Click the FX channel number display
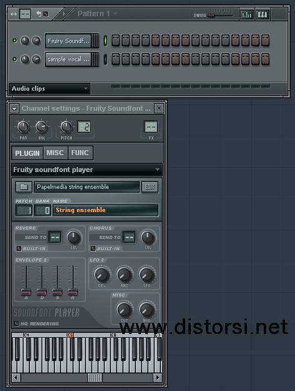295x391 pixels. [x=151, y=127]
